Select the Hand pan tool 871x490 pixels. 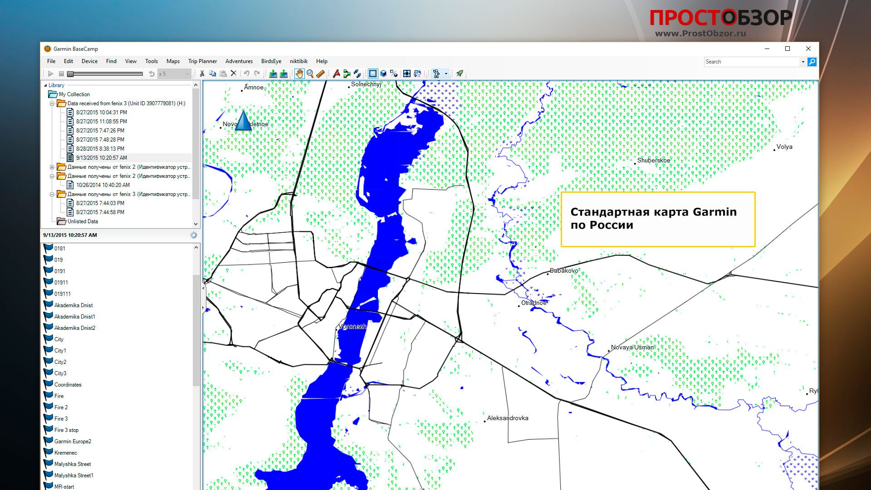[299, 73]
